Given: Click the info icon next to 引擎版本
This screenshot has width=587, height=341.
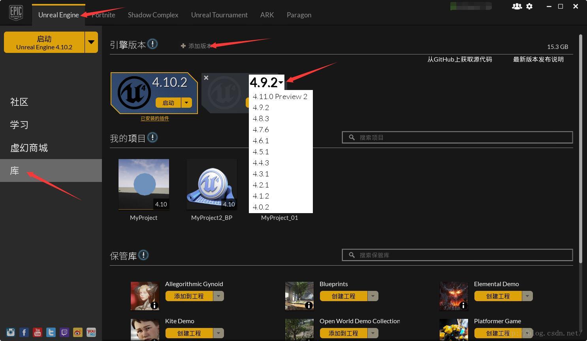Looking at the screenshot, I should (x=152, y=44).
